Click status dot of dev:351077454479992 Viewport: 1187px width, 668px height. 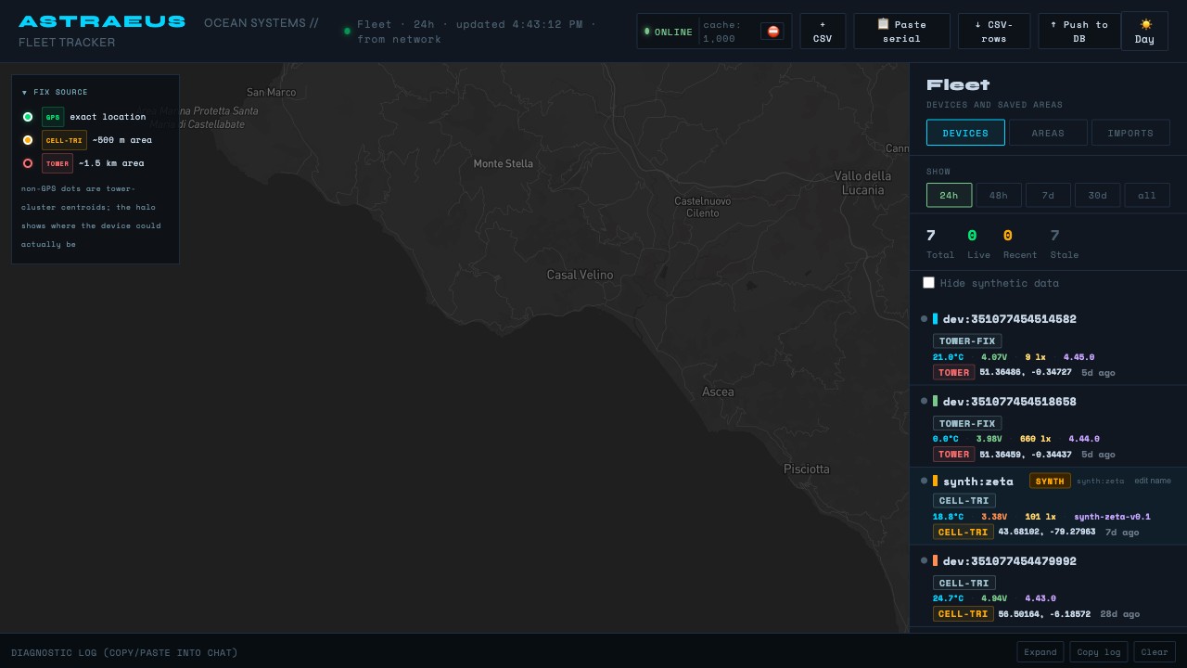click(x=924, y=560)
